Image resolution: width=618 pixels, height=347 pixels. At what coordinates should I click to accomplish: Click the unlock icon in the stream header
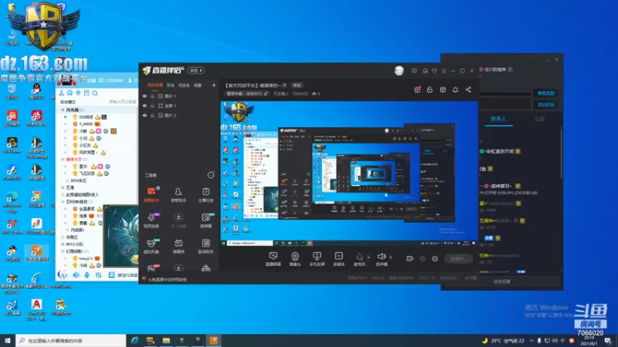point(430,89)
